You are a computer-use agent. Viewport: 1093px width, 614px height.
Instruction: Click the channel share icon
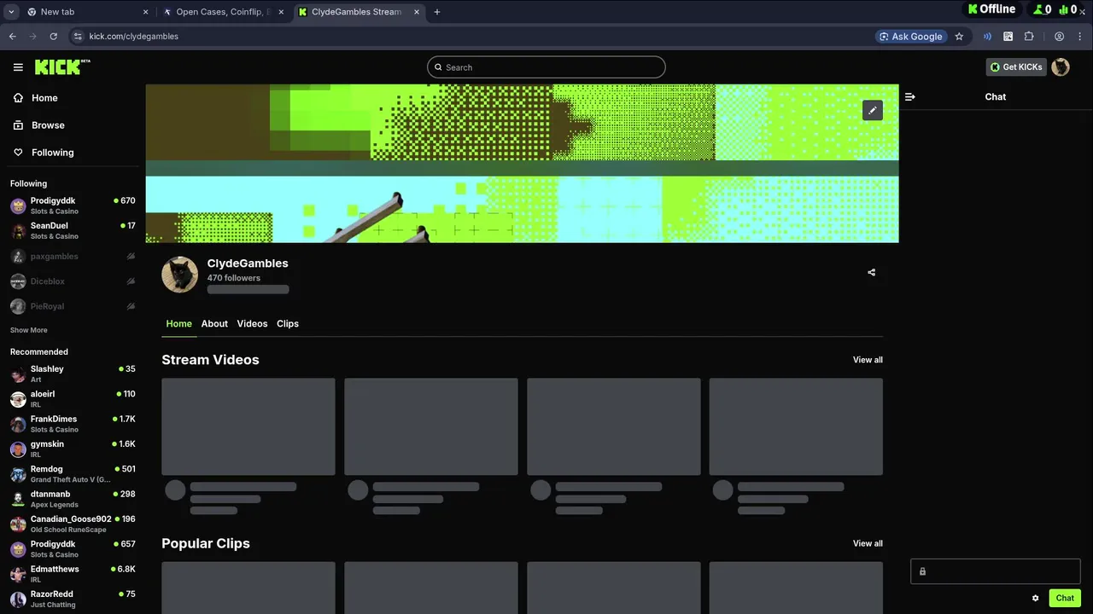[x=871, y=273]
